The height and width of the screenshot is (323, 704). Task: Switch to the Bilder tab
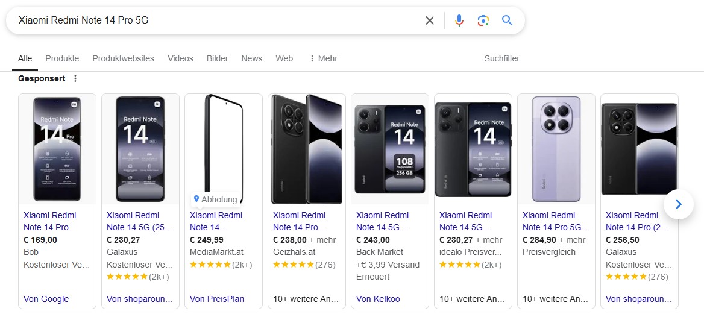click(217, 58)
